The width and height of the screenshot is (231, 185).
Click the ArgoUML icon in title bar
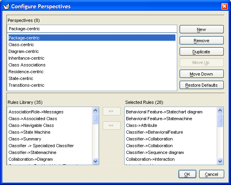pos(6,6)
